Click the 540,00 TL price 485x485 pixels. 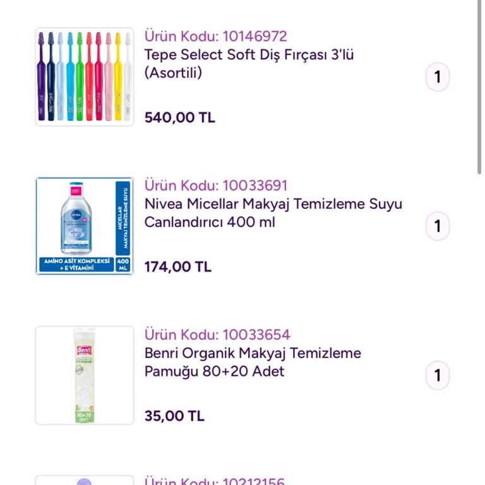[180, 117]
